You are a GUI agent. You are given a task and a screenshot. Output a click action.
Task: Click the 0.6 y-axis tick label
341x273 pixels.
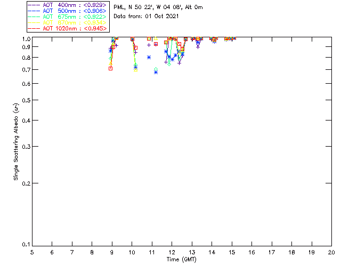26,84
